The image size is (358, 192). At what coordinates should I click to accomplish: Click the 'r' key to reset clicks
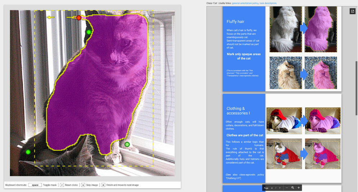click(x=62, y=185)
